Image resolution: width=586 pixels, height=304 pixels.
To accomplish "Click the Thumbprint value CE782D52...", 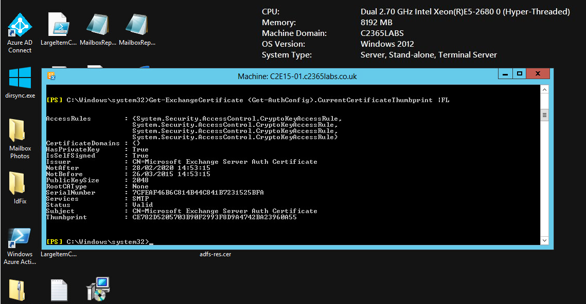I will click(215, 217).
